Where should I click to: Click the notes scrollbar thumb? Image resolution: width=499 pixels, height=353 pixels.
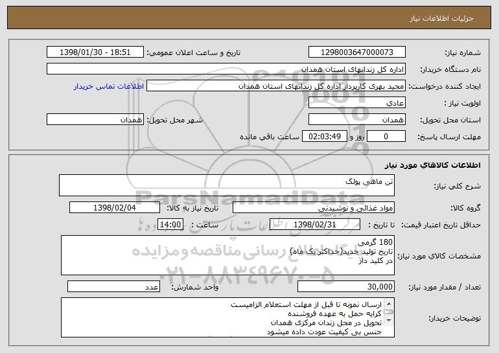[x=388, y=312]
